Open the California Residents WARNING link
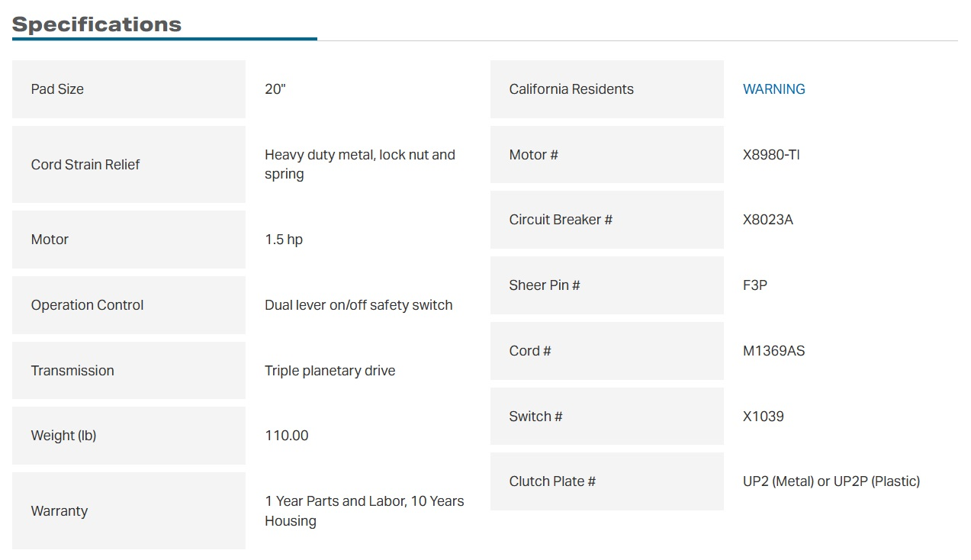This screenshot has height=560, width=971. point(773,89)
